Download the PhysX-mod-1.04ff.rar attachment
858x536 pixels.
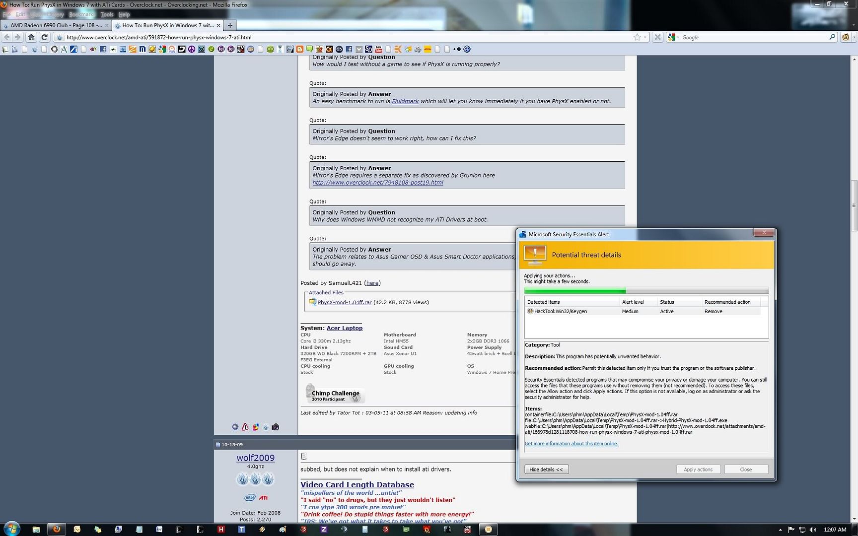pyautogui.click(x=345, y=302)
